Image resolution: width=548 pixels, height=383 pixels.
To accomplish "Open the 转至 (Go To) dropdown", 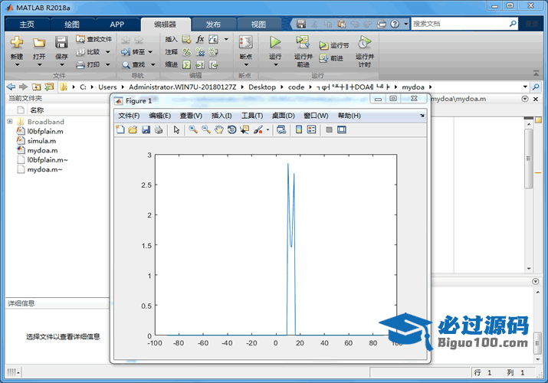I will [x=150, y=52].
